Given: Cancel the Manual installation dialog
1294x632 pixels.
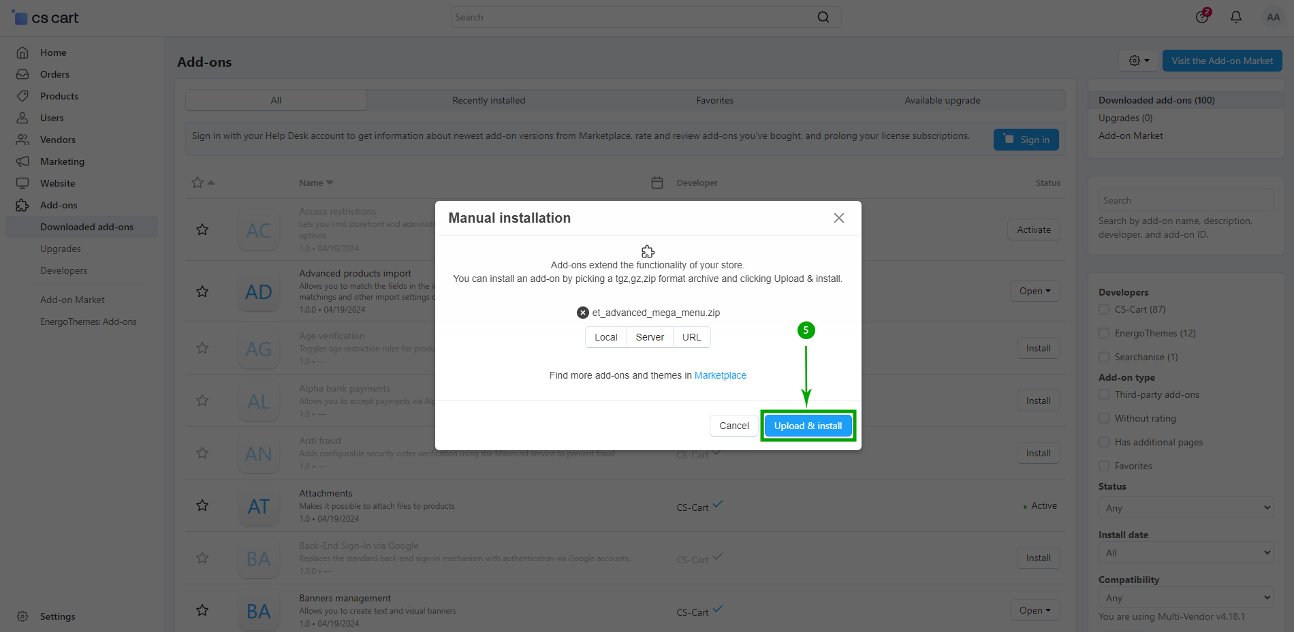Looking at the screenshot, I should 733,426.
